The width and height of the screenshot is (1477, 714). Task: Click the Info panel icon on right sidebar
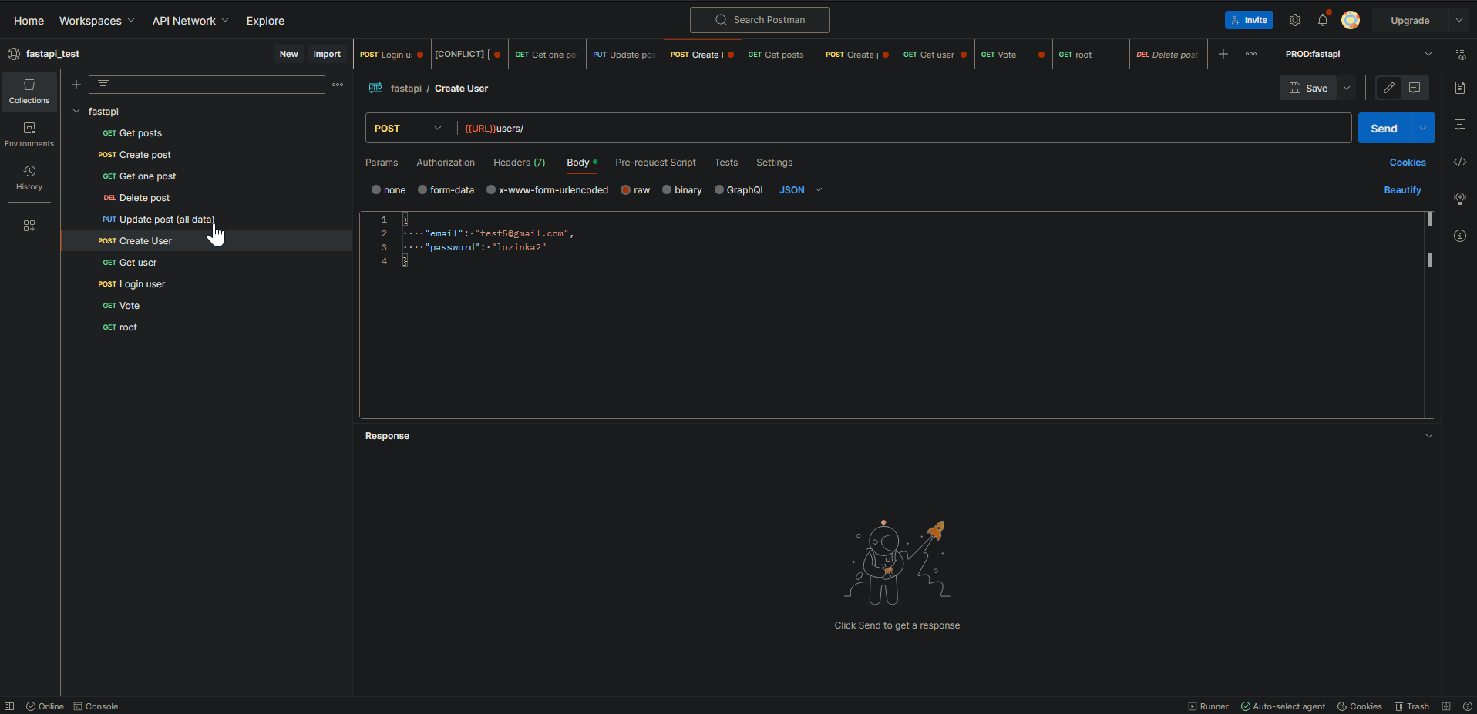pyautogui.click(x=1459, y=235)
